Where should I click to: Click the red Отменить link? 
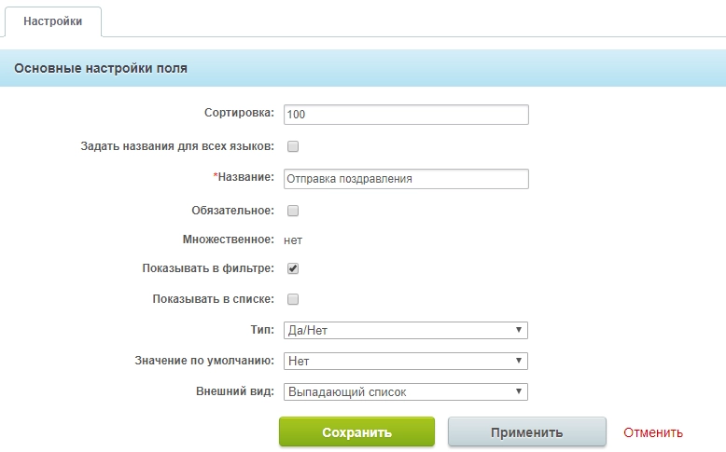[653, 432]
